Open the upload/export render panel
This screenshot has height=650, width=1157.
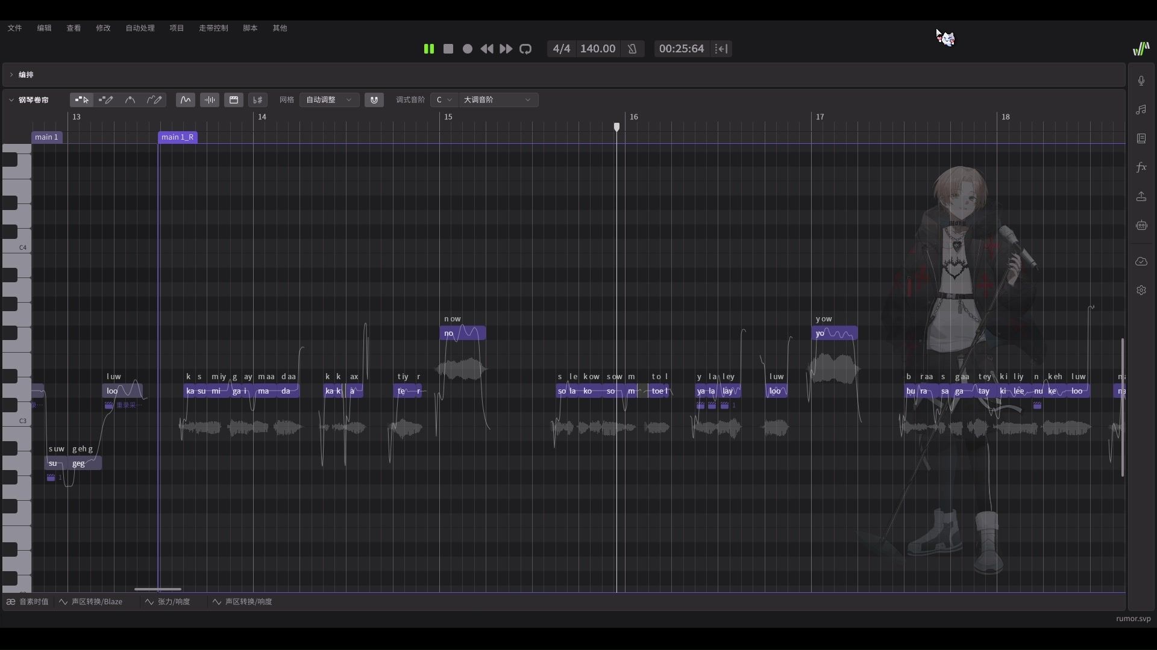(x=1141, y=196)
